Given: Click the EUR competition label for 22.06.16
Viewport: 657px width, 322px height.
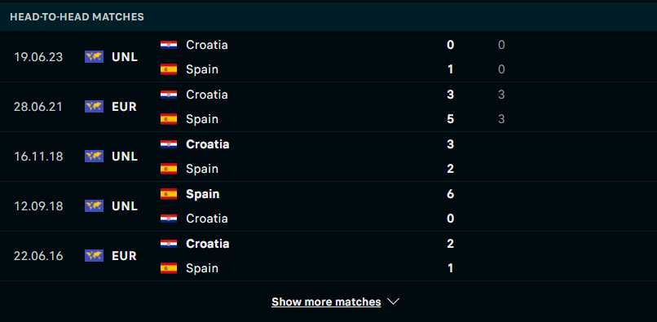Looking at the screenshot, I should 124,256.
